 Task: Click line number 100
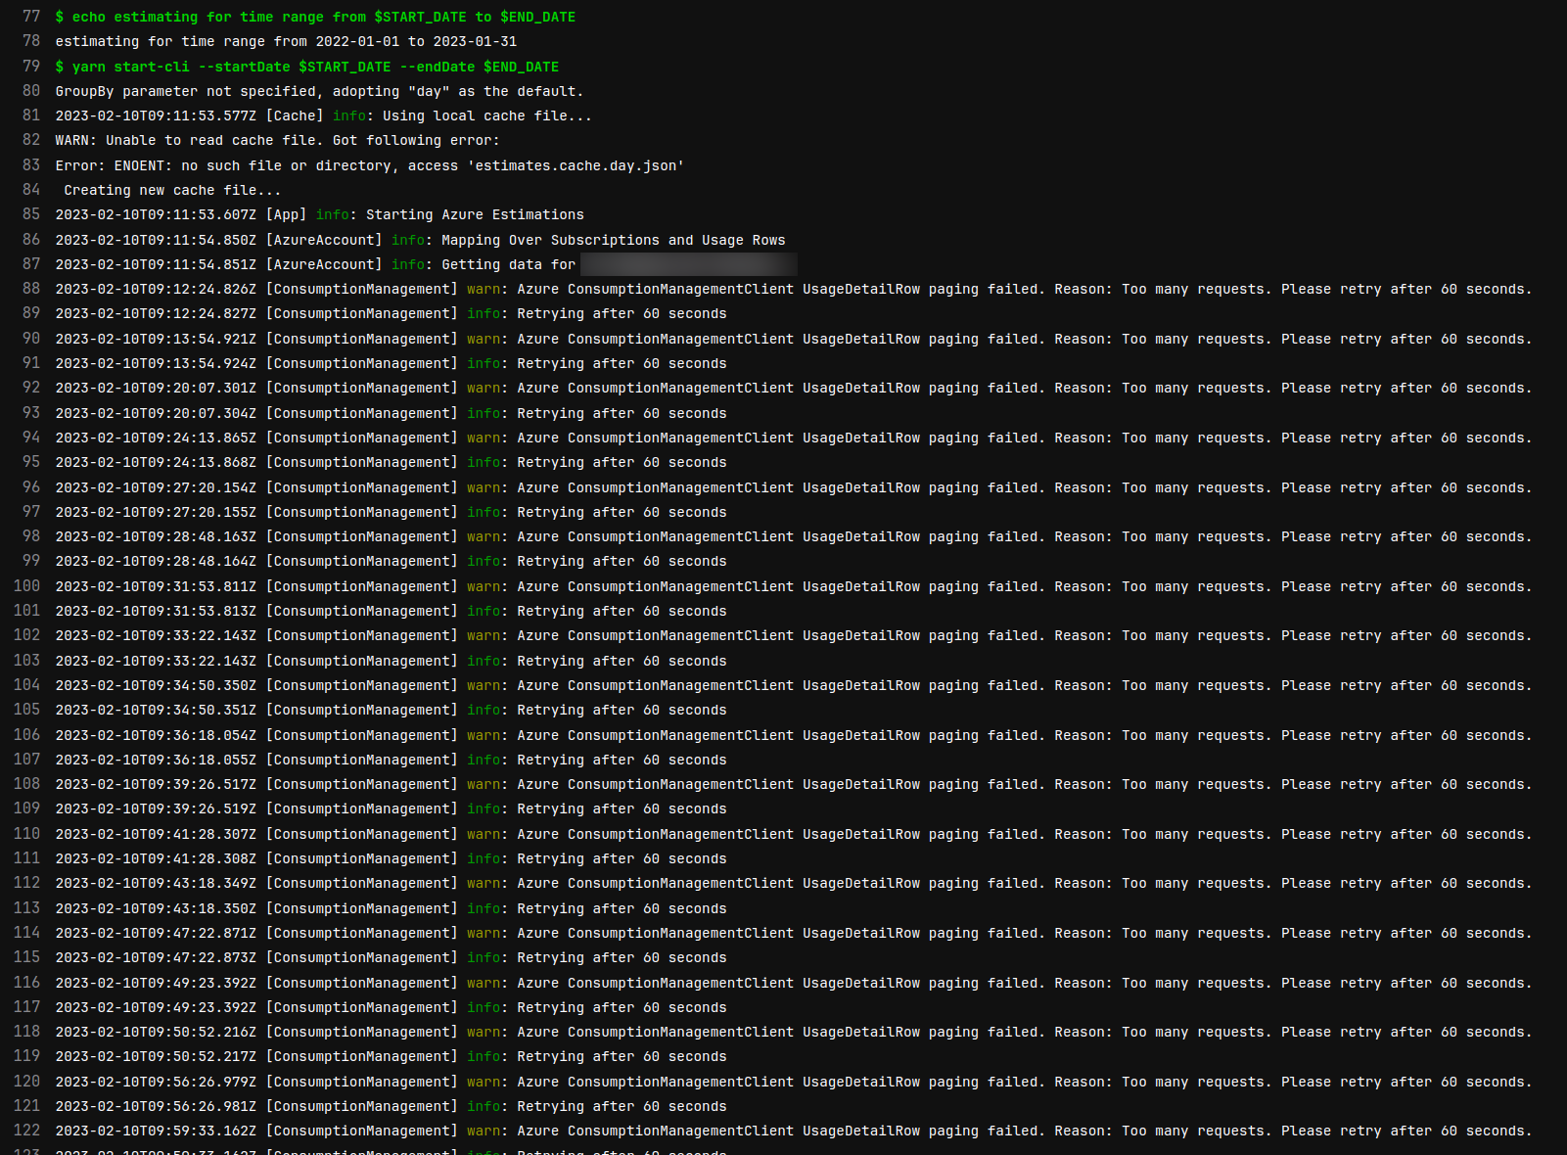(x=26, y=586)
